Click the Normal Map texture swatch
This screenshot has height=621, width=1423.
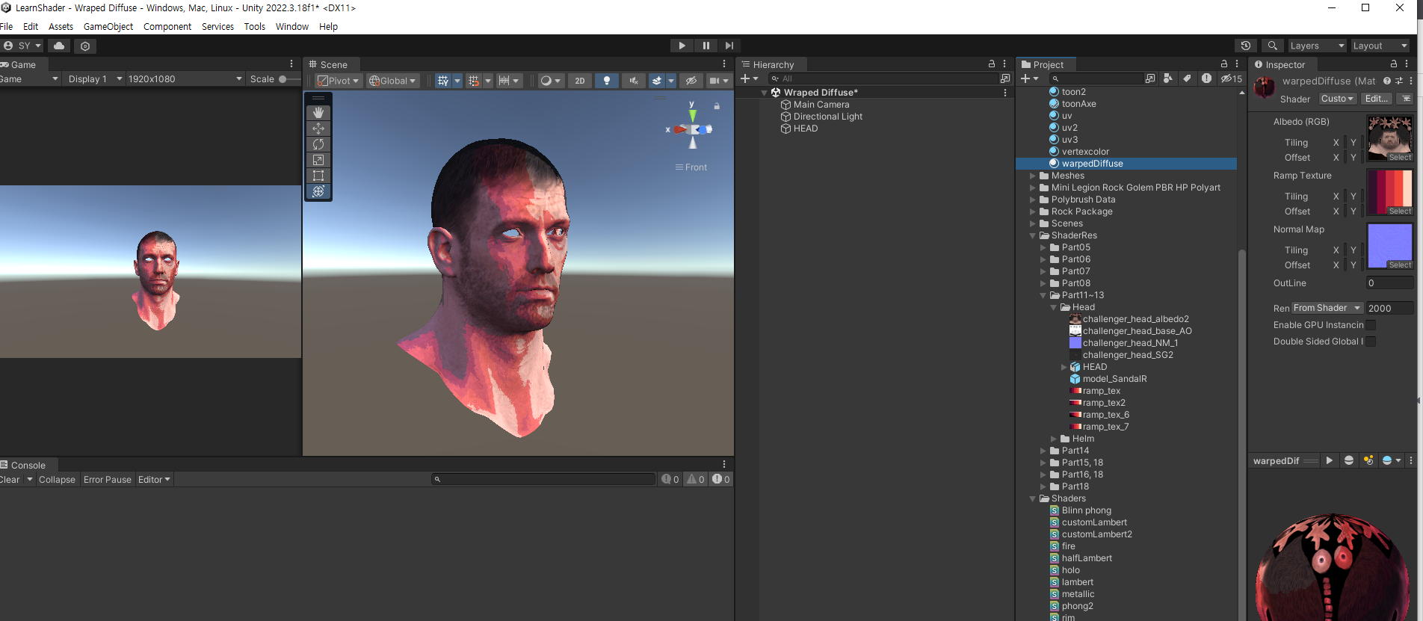(1390, 246)
